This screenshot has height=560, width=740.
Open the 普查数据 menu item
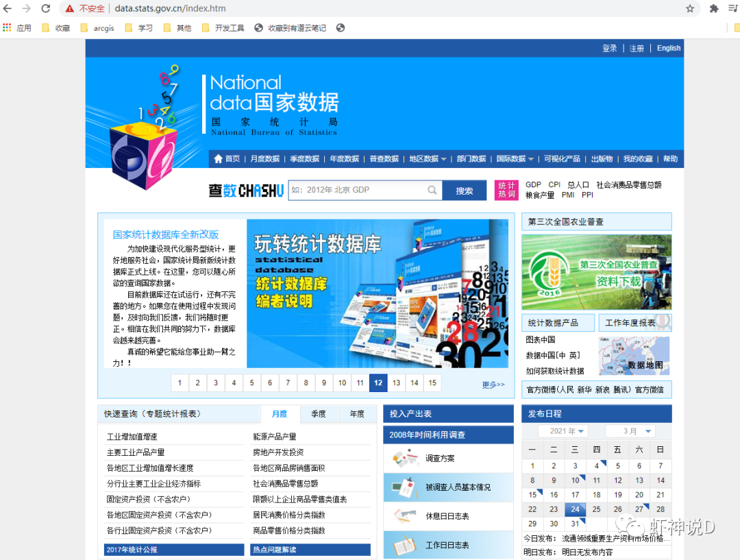(x=384, y=158)
